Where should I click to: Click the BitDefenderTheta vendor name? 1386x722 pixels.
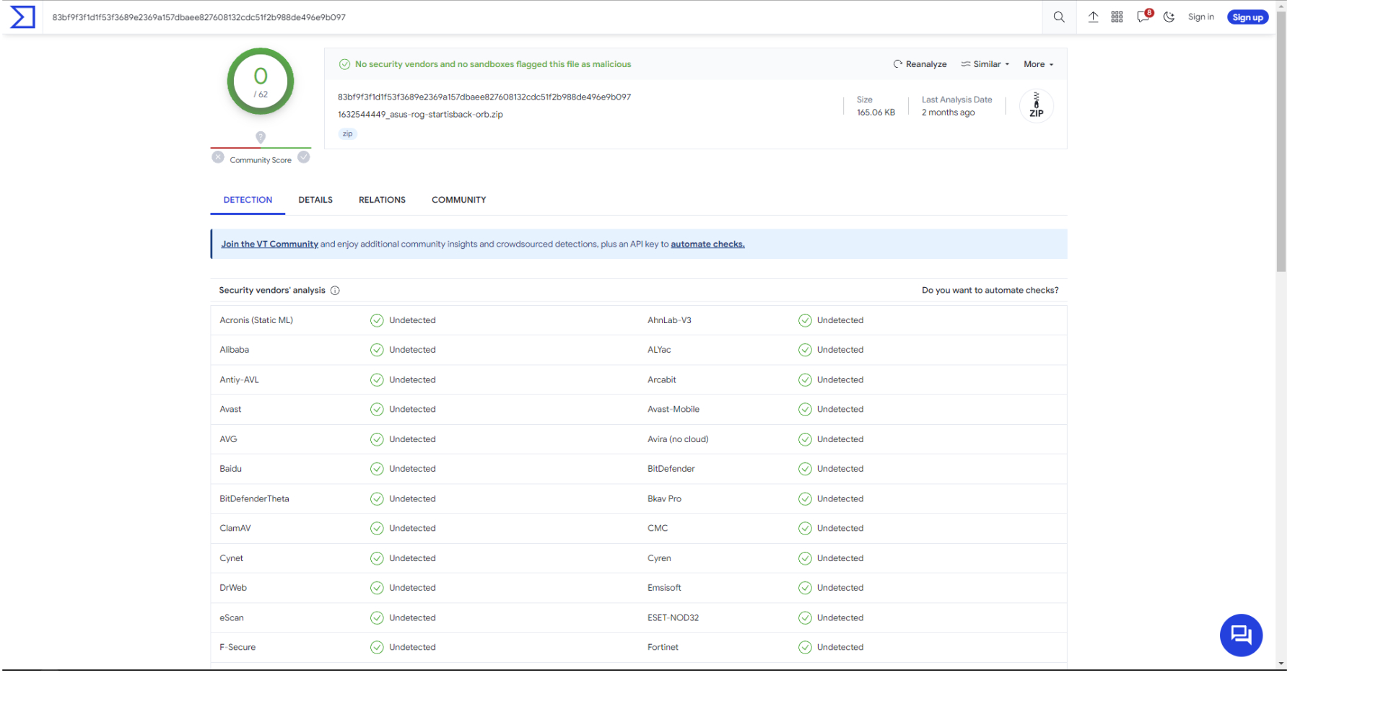tap(254, 499)
